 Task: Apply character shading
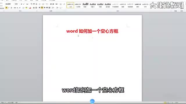click(x=34, y=8)
